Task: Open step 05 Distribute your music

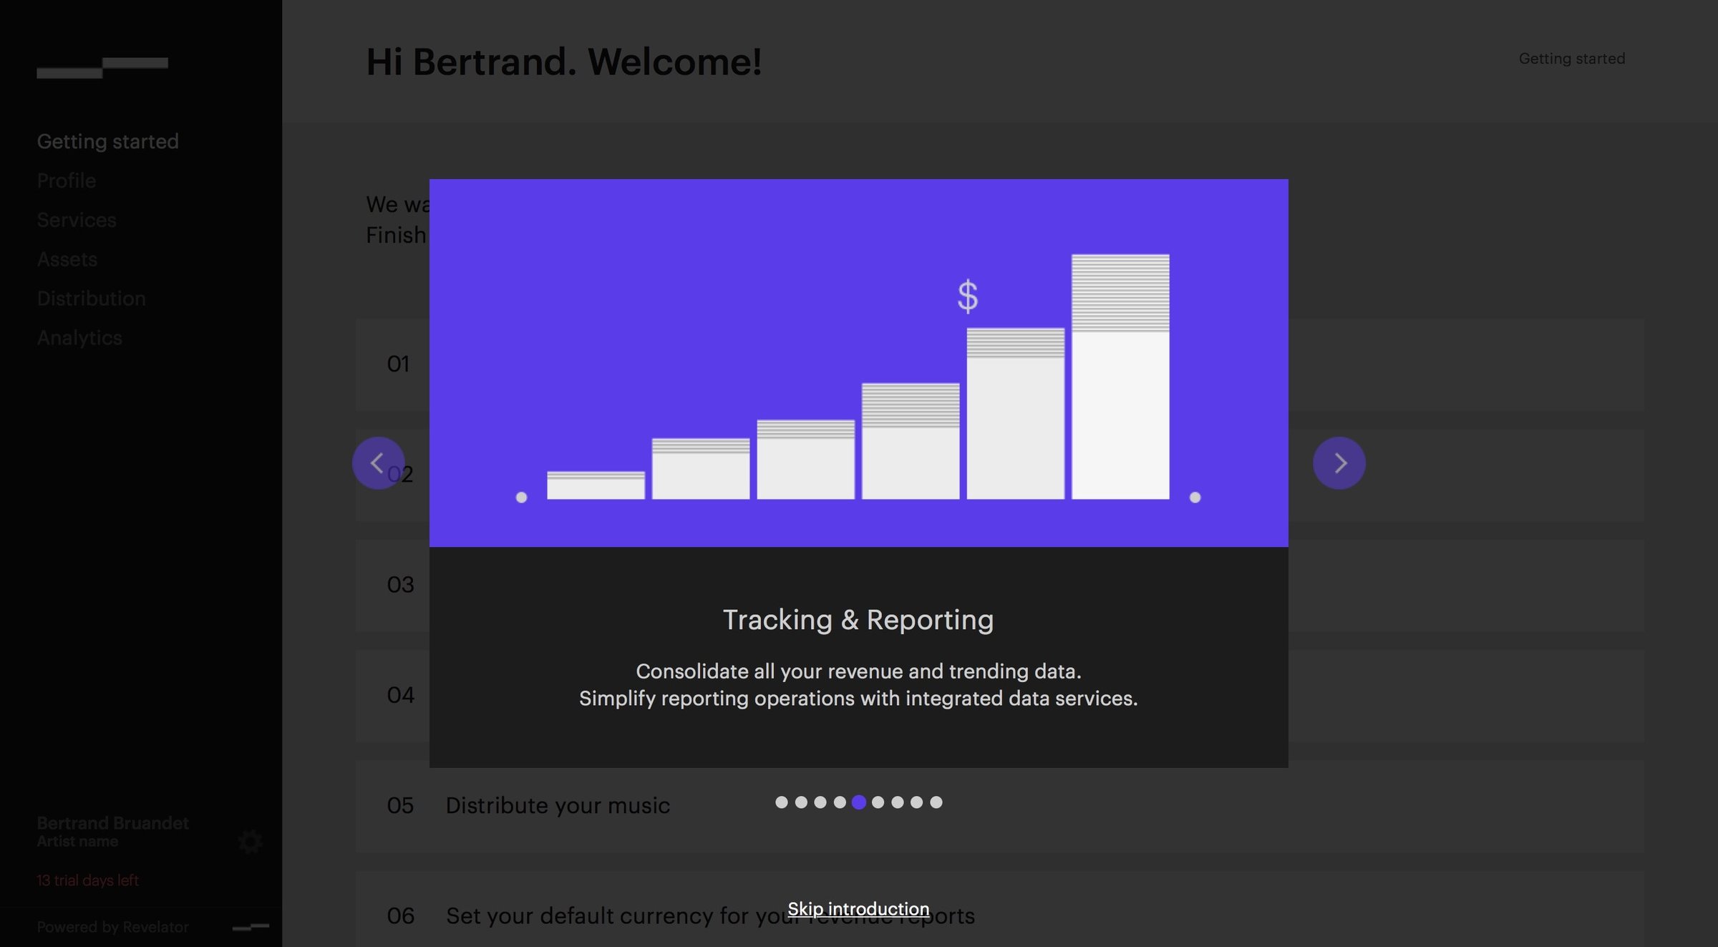Action: 1000,806
